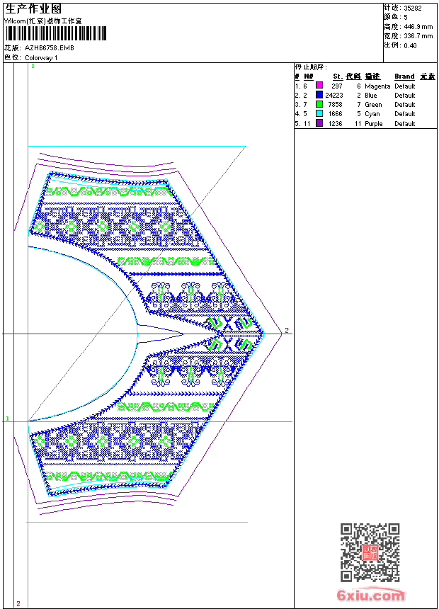The image size is (439, 609).
Task: Select the design file name 'AZHB6758.EMB'
Action: point(50,47)
